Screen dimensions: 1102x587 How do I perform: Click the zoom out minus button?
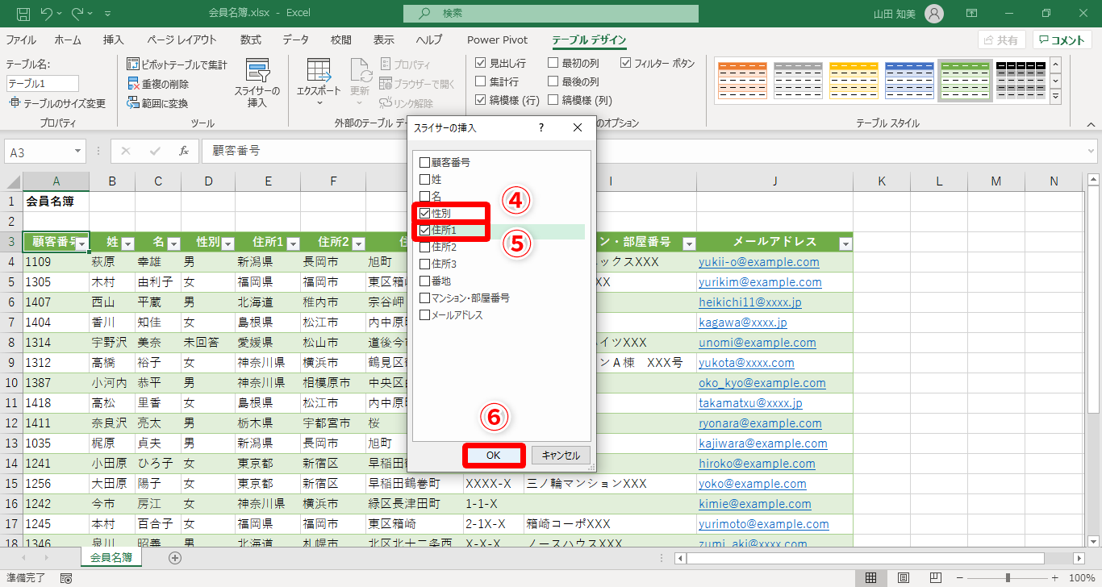tap(960, 578)
